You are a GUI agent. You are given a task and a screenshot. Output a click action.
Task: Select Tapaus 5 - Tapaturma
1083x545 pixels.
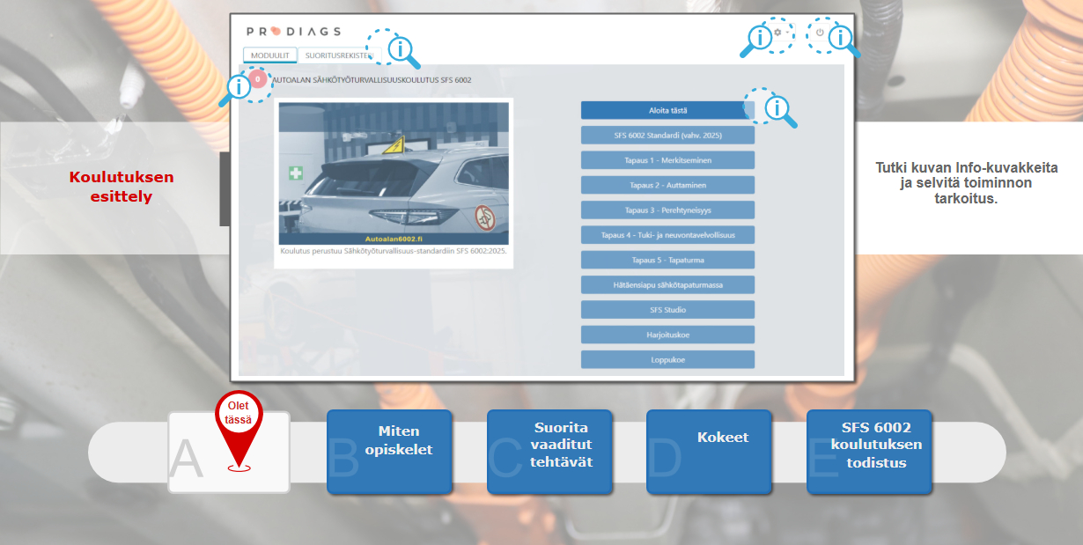click(667, 260)
